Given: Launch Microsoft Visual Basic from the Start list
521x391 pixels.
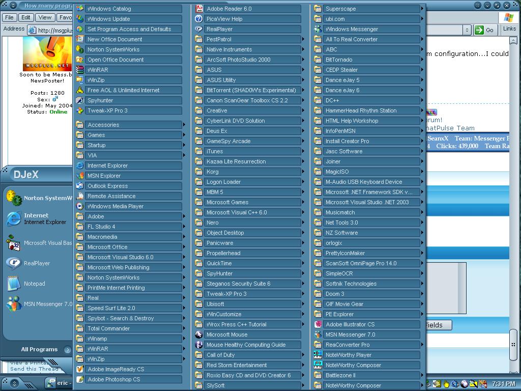Looking at the screenshot, I should (x=39, y=243).
